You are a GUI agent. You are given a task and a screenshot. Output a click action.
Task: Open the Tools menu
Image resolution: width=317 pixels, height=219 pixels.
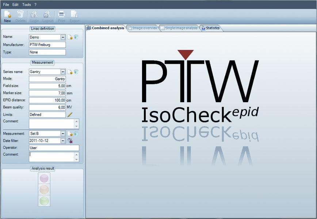[26, 4]
